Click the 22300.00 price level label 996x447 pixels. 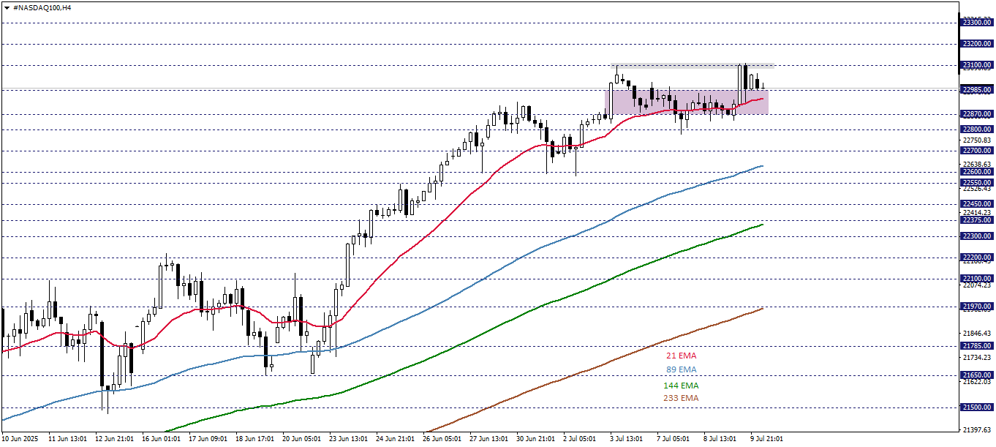coord(977,236)
